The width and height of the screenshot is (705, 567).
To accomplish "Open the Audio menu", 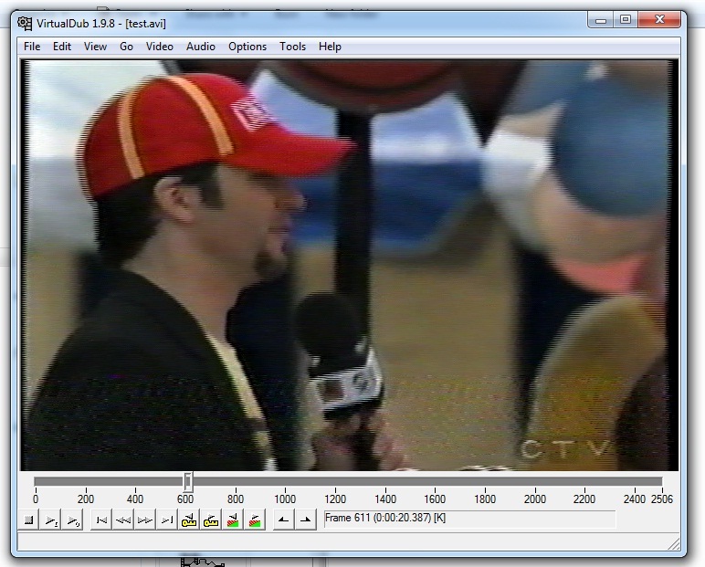I will [201, 47].
